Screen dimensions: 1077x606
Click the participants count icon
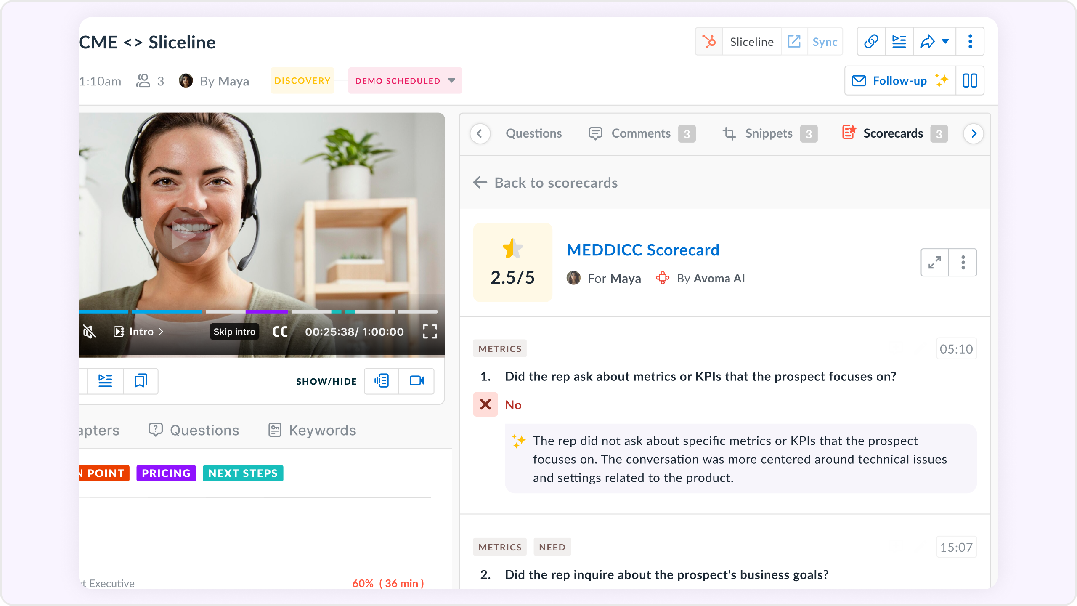pos(143,81)
